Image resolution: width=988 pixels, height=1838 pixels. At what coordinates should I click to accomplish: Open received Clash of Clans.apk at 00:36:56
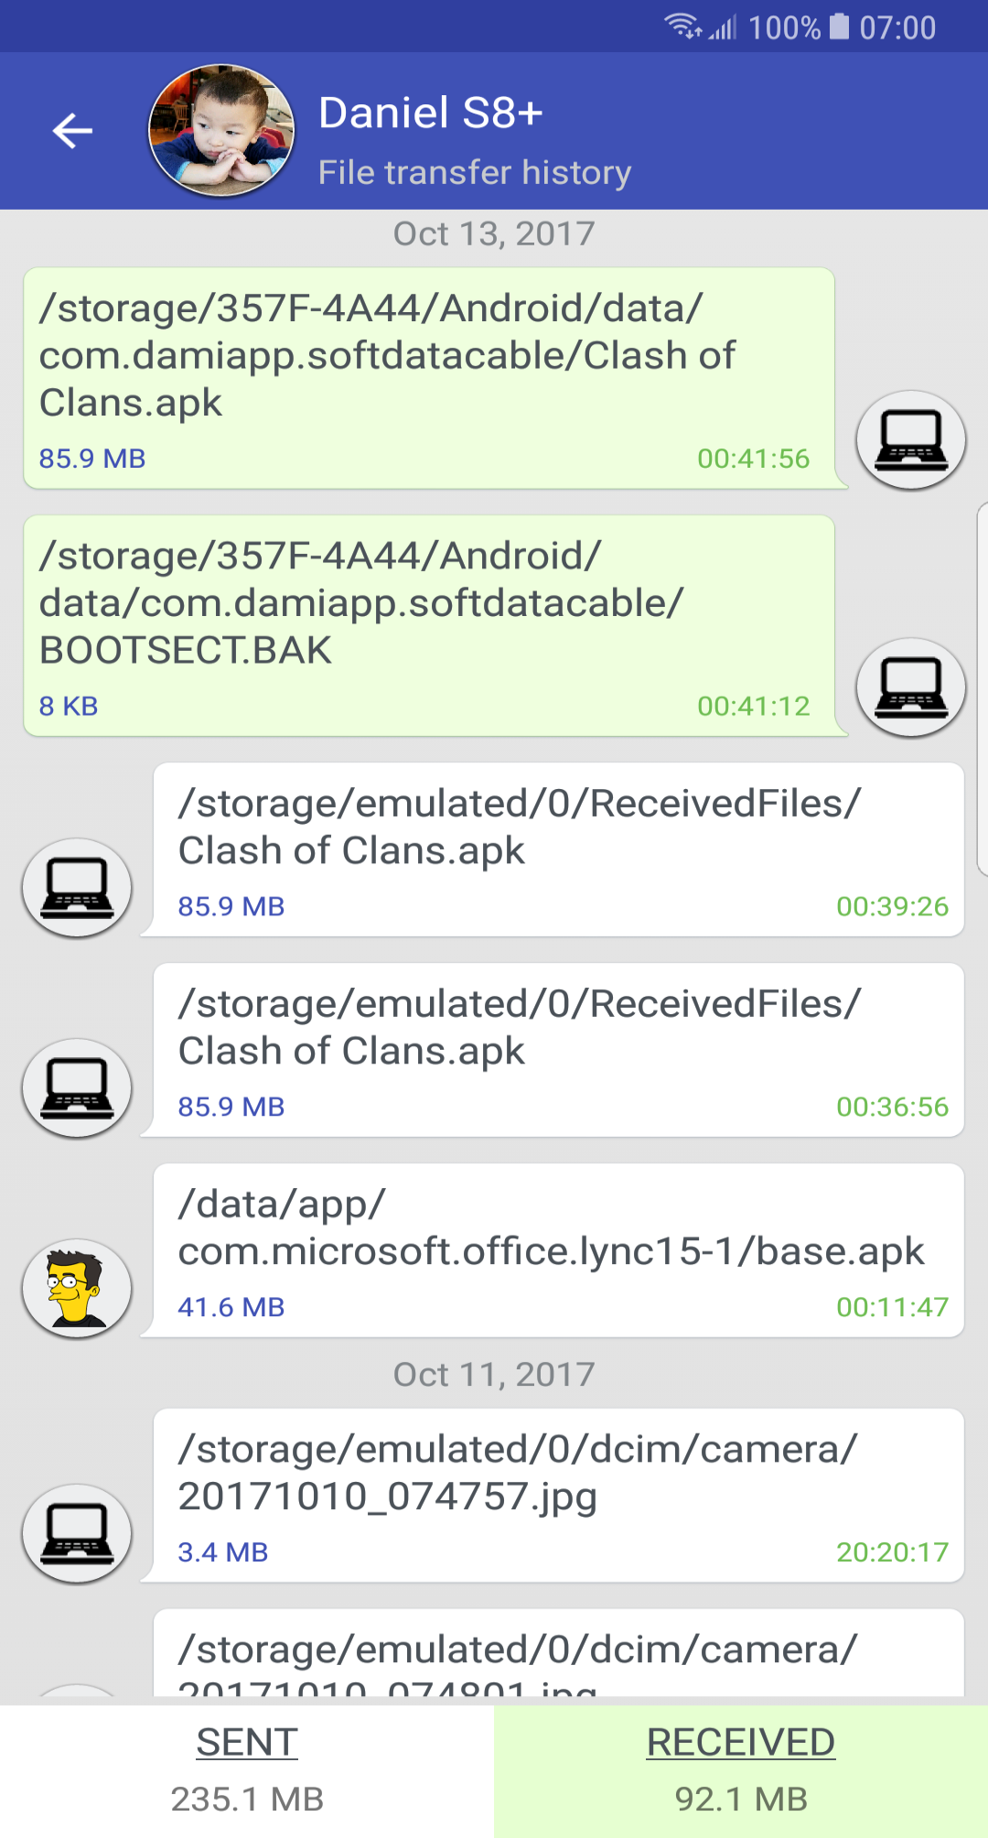(x=558, y=1050)
